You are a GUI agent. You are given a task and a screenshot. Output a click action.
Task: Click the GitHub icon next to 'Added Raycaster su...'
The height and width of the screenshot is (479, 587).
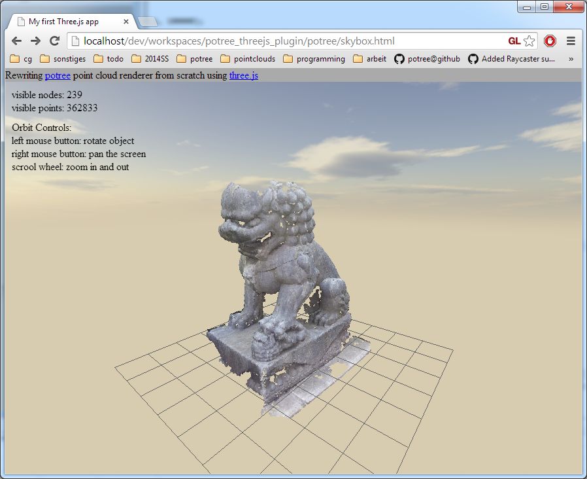(473, 59)
